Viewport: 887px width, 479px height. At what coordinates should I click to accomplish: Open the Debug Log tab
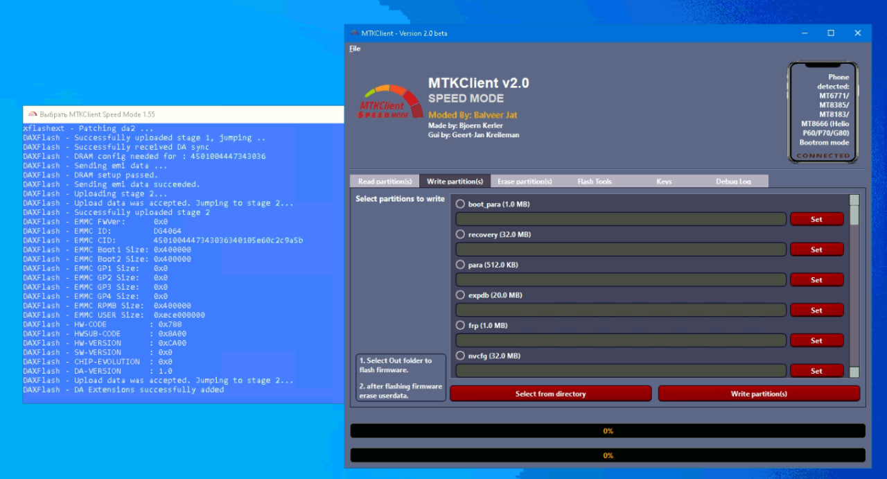pos(733,182)
